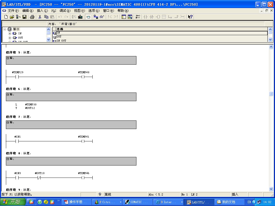Select the #TEMP29 contact in network 5
This screenshot has height=206, width=275.
[17, 77]
